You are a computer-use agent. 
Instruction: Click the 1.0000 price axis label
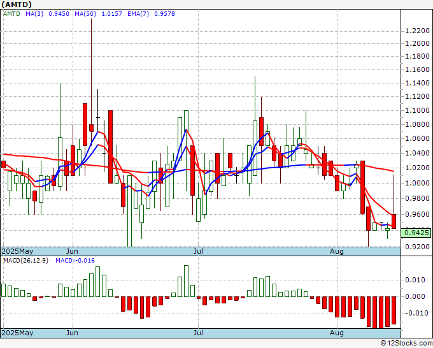point(417,183)
